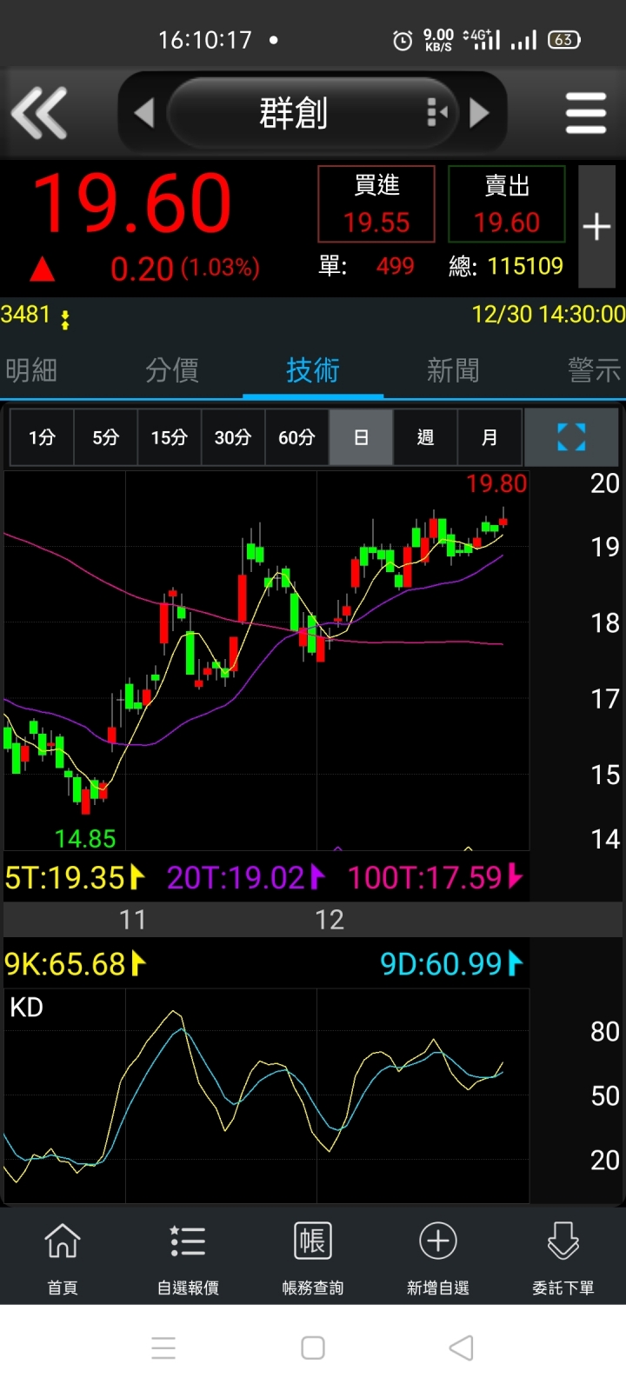626x1391 pixels.
Task: Tap 新增自選 add to watchlist
Action: 438,1258
